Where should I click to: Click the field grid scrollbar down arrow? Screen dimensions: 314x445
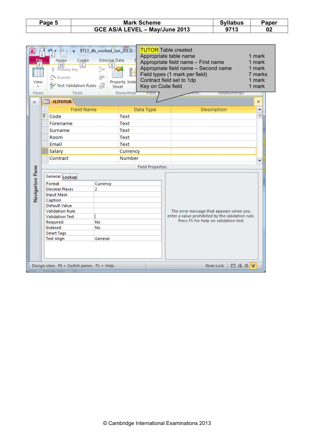click(260, 161)
